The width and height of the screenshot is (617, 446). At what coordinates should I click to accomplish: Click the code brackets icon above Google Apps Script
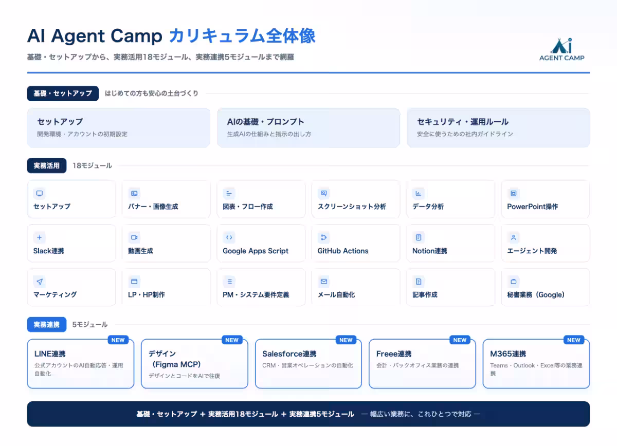coord(229,237)
